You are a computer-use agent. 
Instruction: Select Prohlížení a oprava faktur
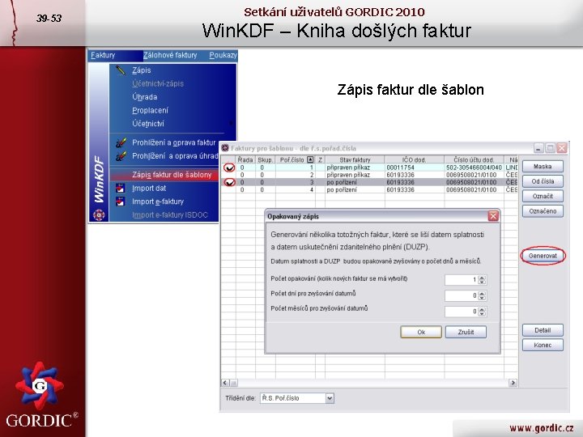(173, 142)
